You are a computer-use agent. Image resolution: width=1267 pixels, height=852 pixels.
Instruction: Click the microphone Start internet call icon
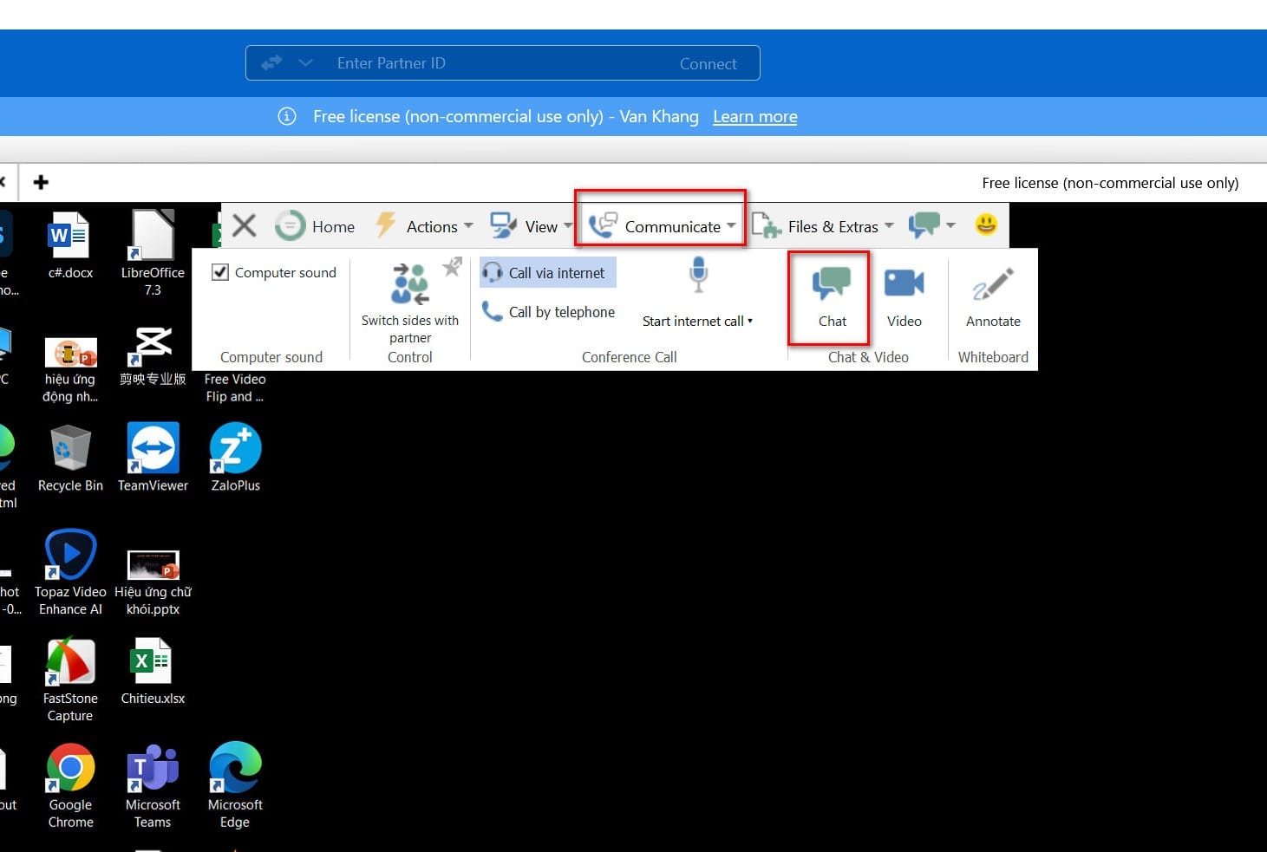698,275
